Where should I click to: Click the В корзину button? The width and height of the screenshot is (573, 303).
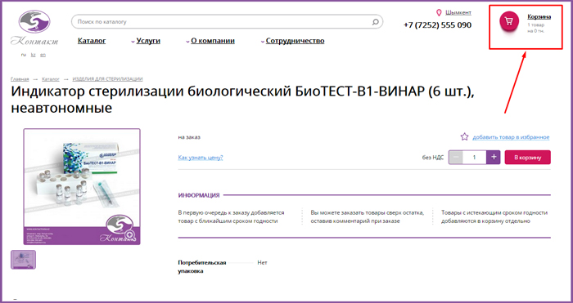[527, 157]
